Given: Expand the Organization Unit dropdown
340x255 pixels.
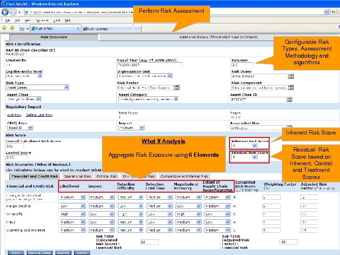Looking at the screenshot, I should 170,76.
